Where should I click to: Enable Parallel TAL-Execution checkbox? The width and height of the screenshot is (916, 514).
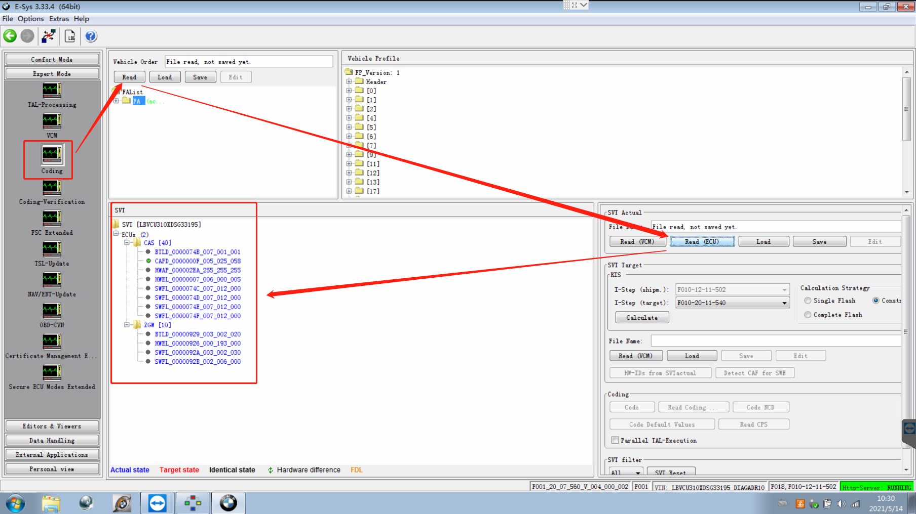[615, 440]
